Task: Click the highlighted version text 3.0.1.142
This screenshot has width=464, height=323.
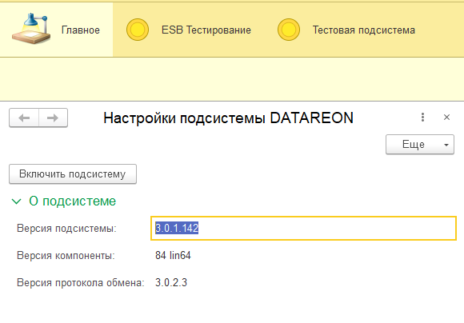Action: (x=177, y=228)
